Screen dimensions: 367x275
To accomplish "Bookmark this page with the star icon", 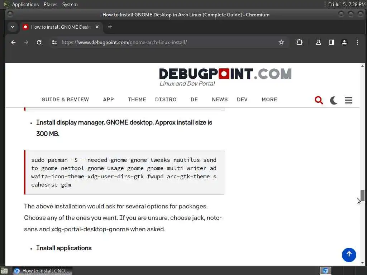I will (x=281, y=42).
